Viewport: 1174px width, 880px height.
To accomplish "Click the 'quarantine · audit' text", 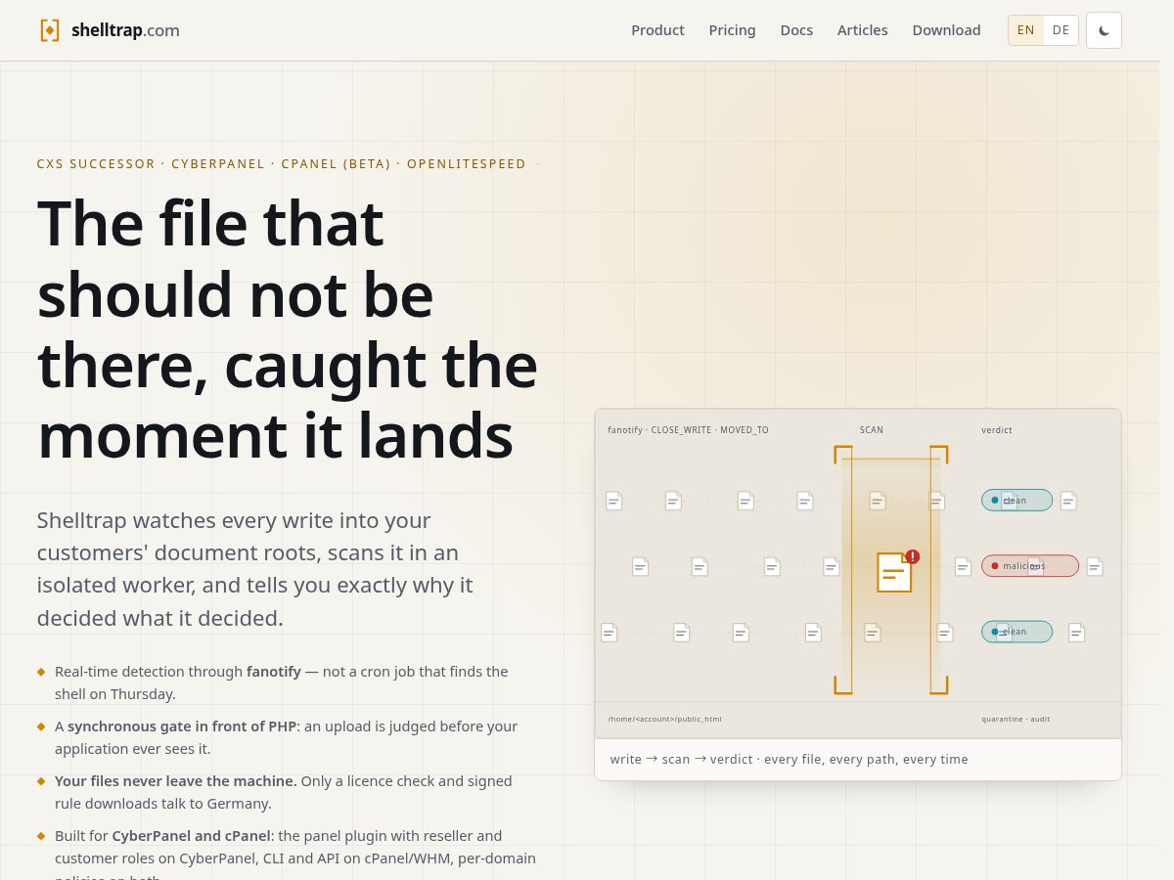I will (x=1016, y=719).
